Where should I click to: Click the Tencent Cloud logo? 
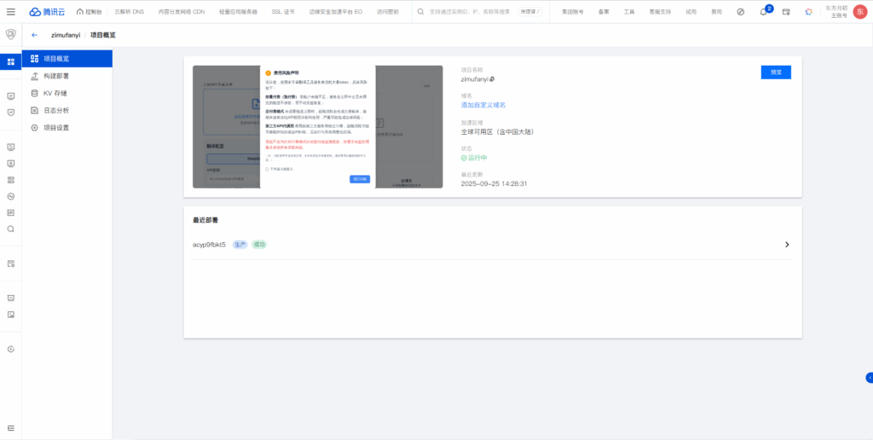[46, 12]
